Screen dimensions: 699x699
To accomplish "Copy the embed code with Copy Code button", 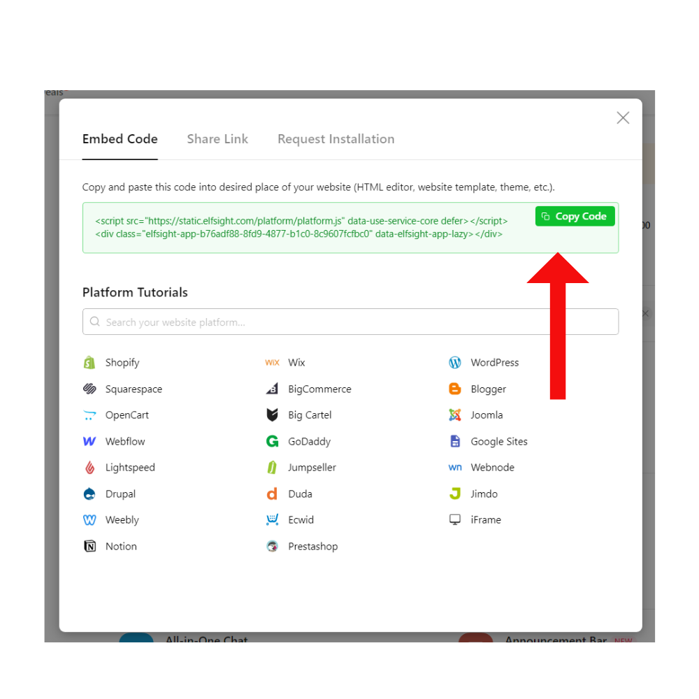I will pos(575,216).
